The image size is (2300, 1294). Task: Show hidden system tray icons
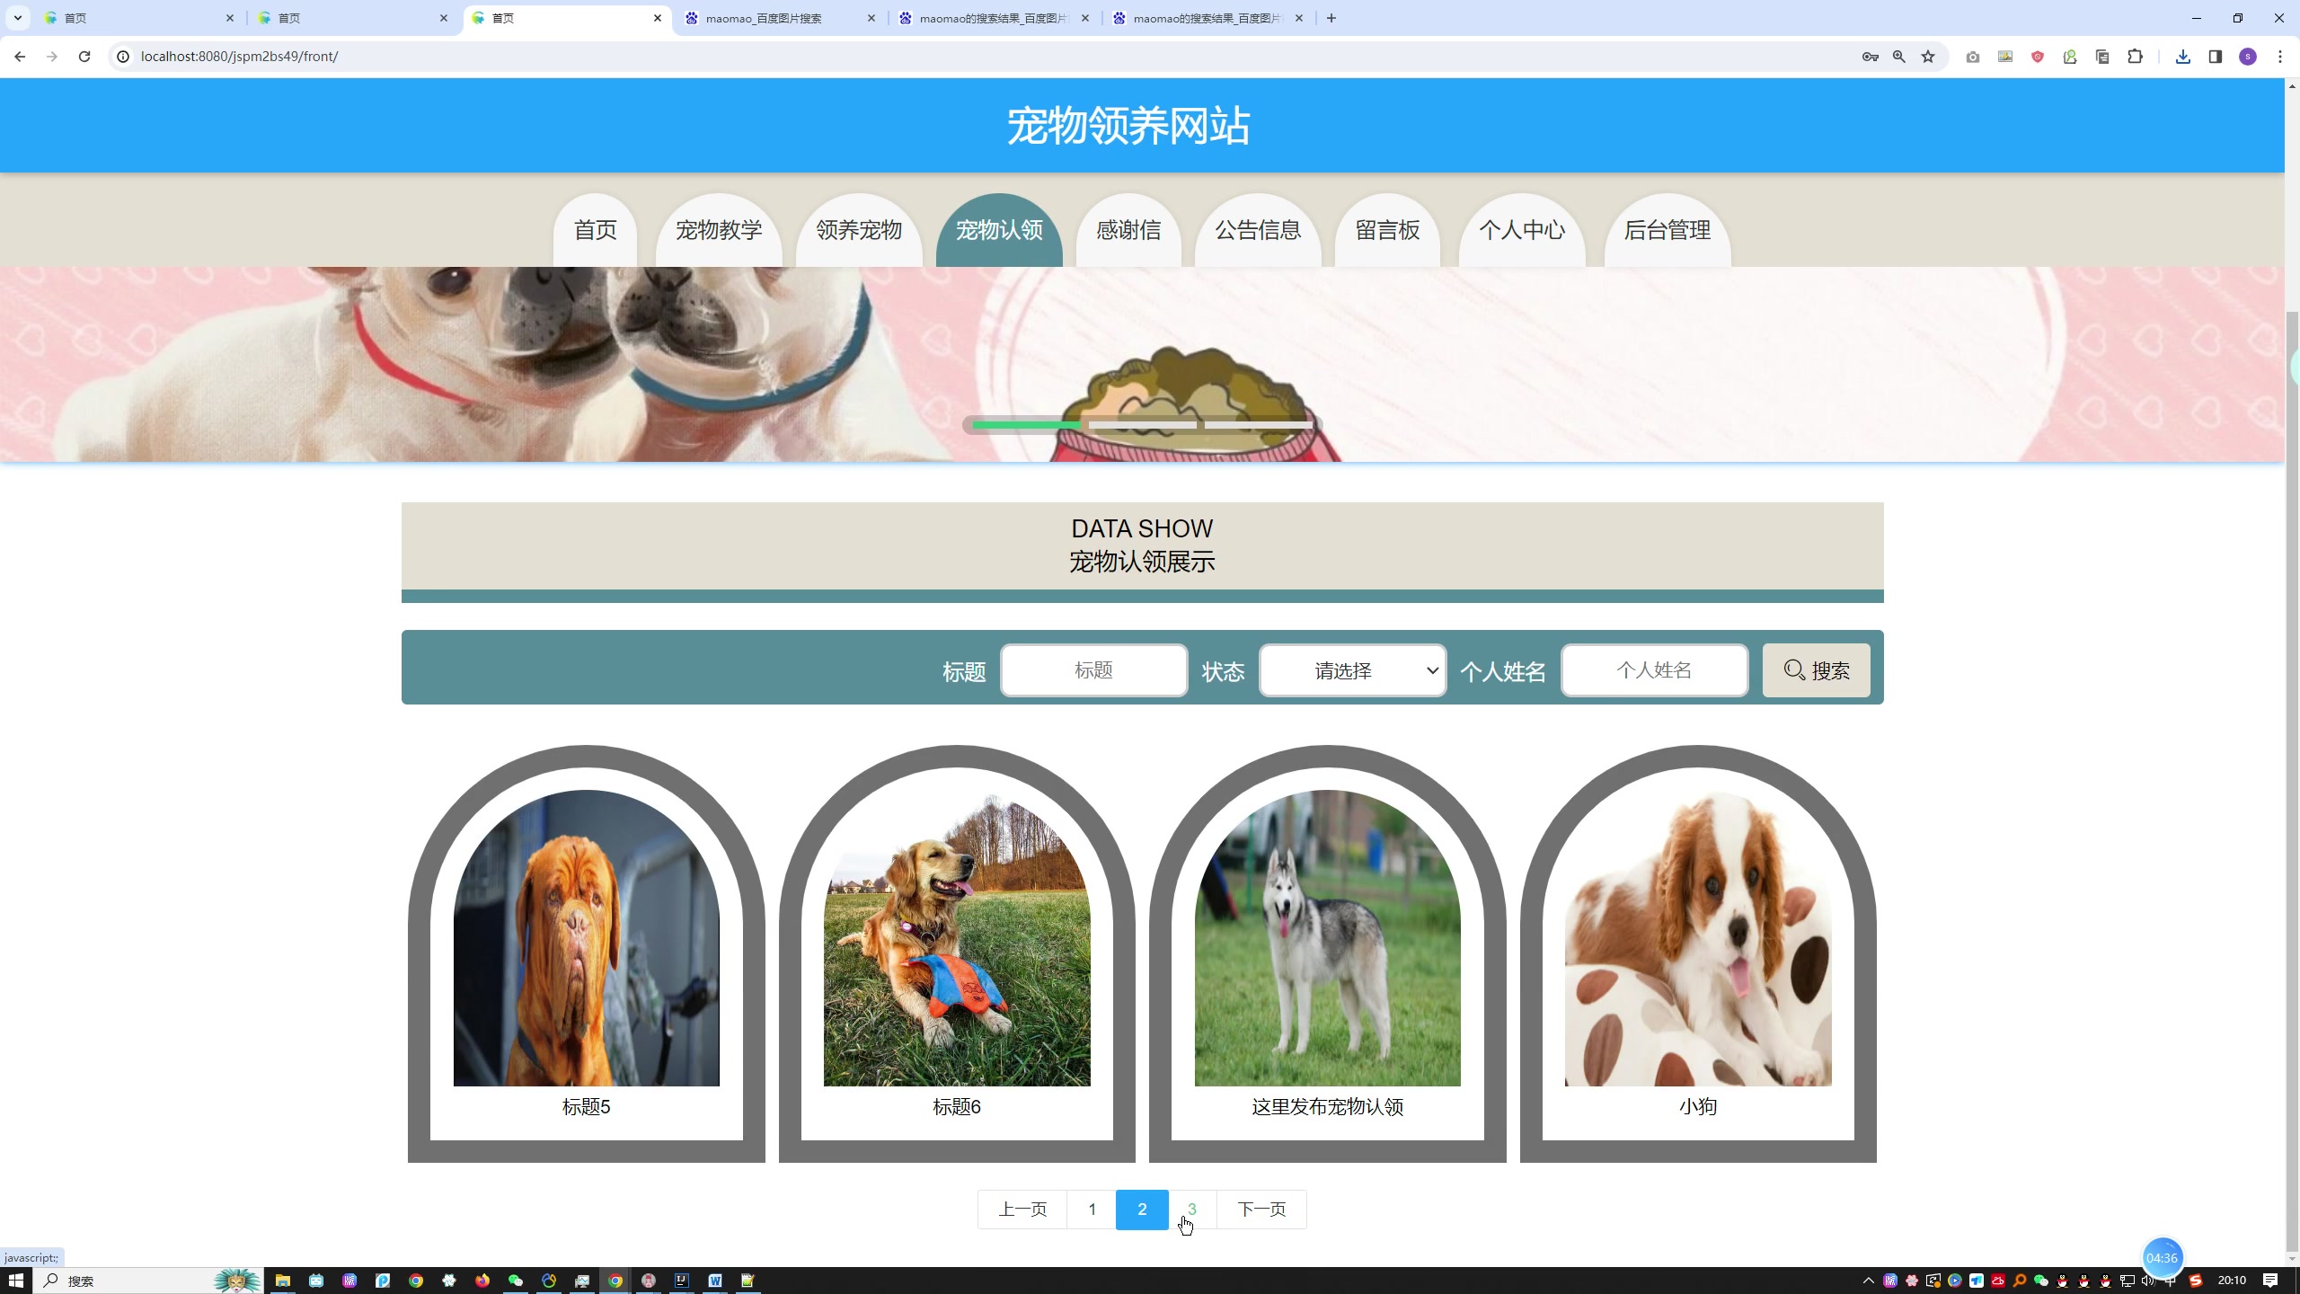click(1869, 1281)
